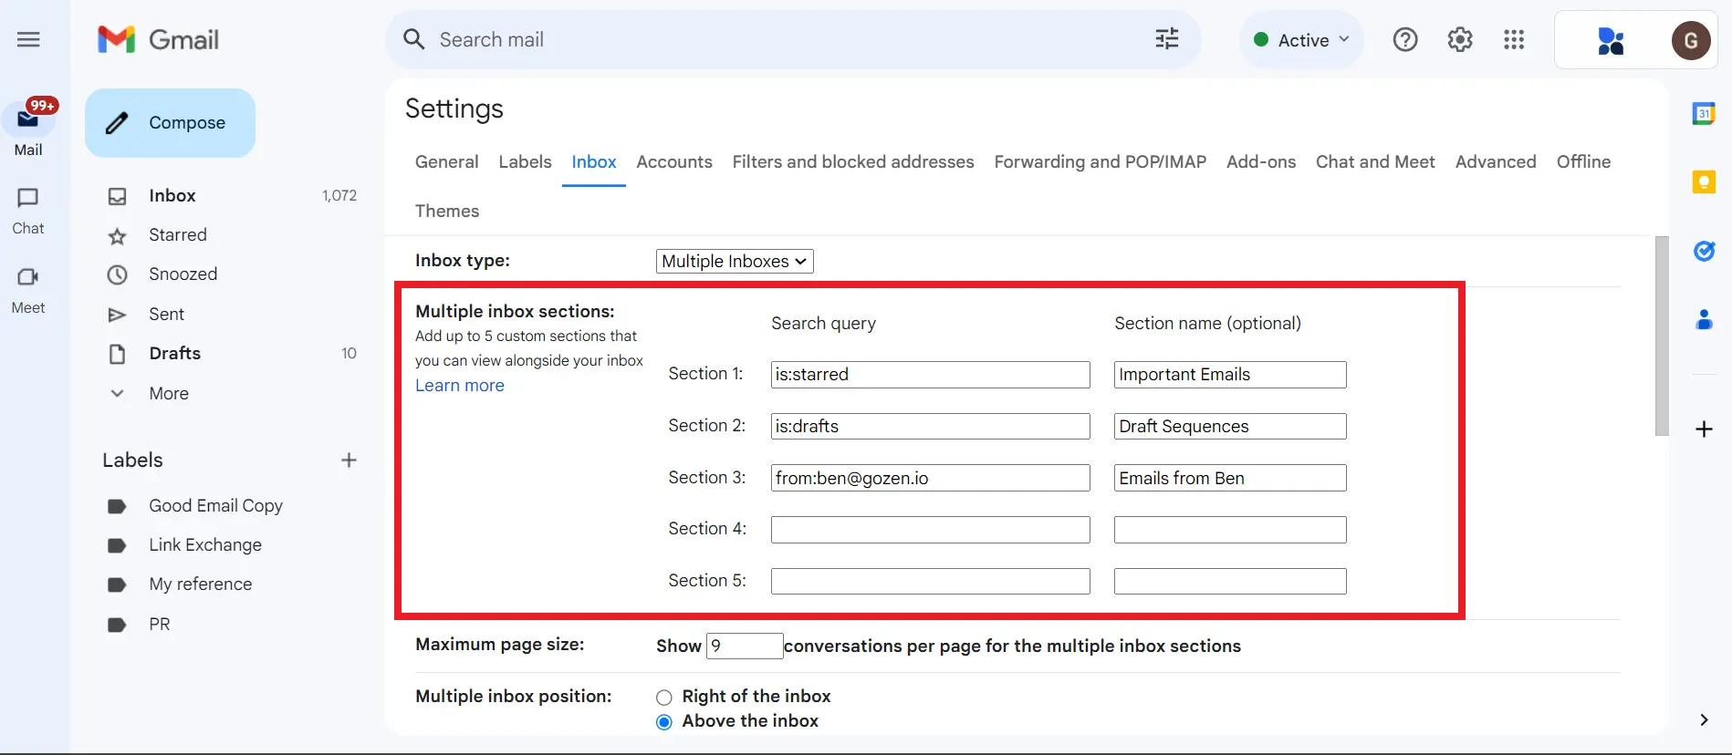Open the Help question mark icon
This screenshot has height=755, width=1732.
[1405, 39]
